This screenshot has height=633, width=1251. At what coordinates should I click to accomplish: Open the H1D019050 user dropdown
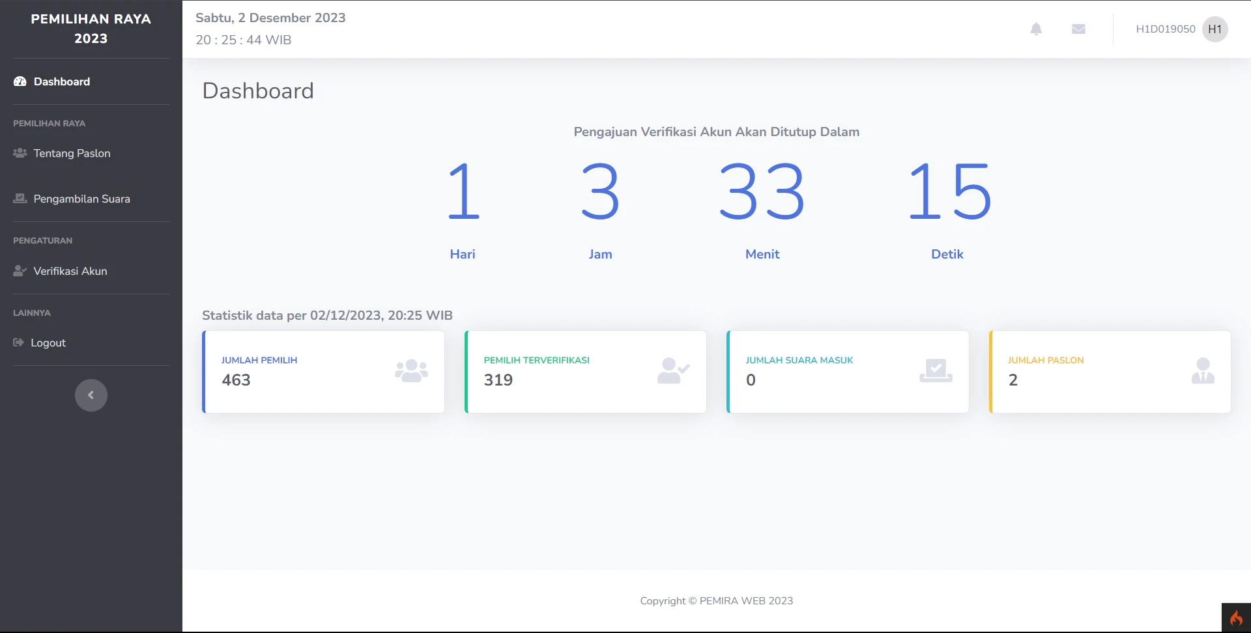[1165, 29]
